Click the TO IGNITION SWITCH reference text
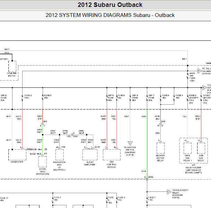Viewport: 211px width, 208px height. click(x=130, y=151)
